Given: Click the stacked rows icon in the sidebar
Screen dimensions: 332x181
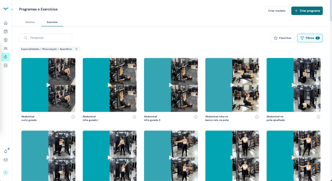Looking at the screenshot, I should [6, 65].
